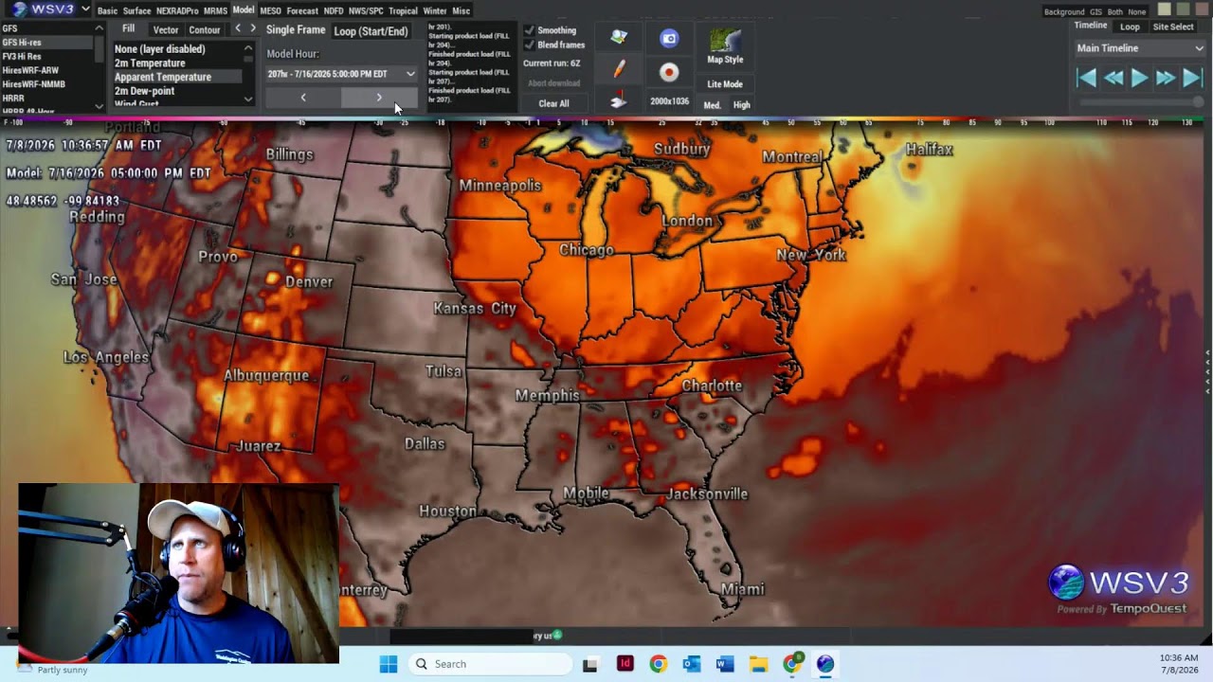
Task: Jump to first frame in timeline
Action: coord(1087,79)
